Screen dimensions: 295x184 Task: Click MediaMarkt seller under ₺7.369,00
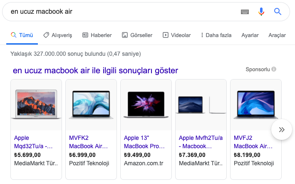(201, 163)
